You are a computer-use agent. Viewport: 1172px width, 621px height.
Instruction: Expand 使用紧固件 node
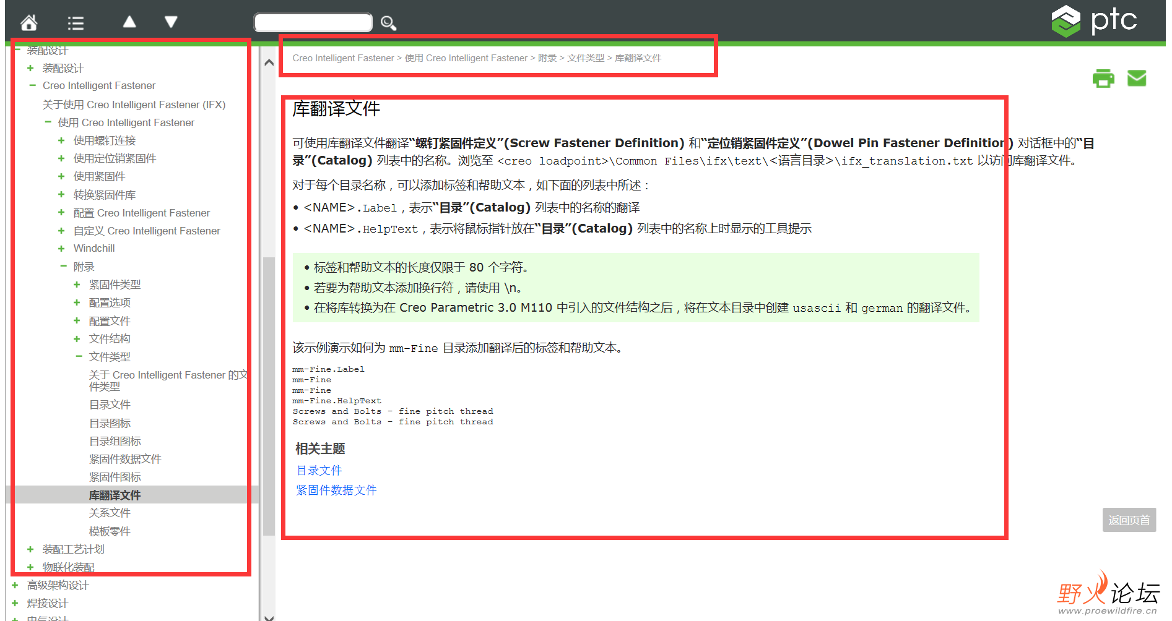(x=61, y=176)
